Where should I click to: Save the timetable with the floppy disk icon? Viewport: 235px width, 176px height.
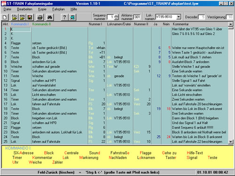(x=30, y=17)
